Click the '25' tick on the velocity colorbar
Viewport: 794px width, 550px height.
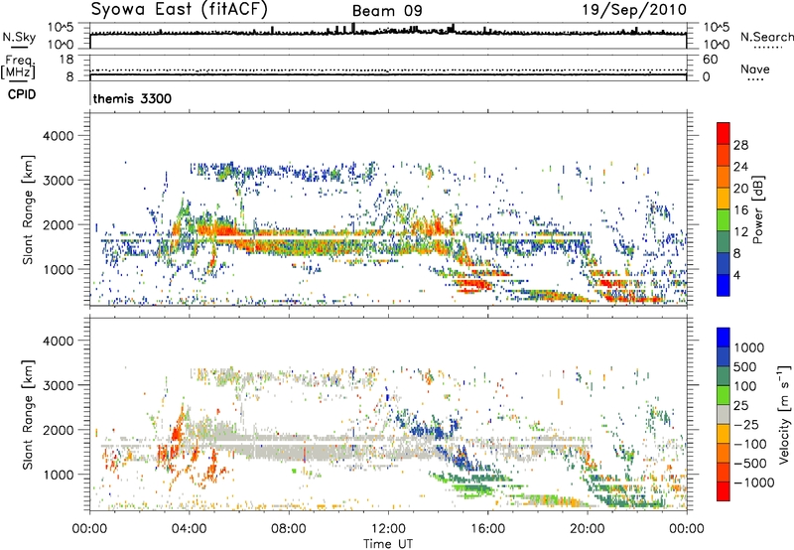pyautogui.click(x=740, y=405)
